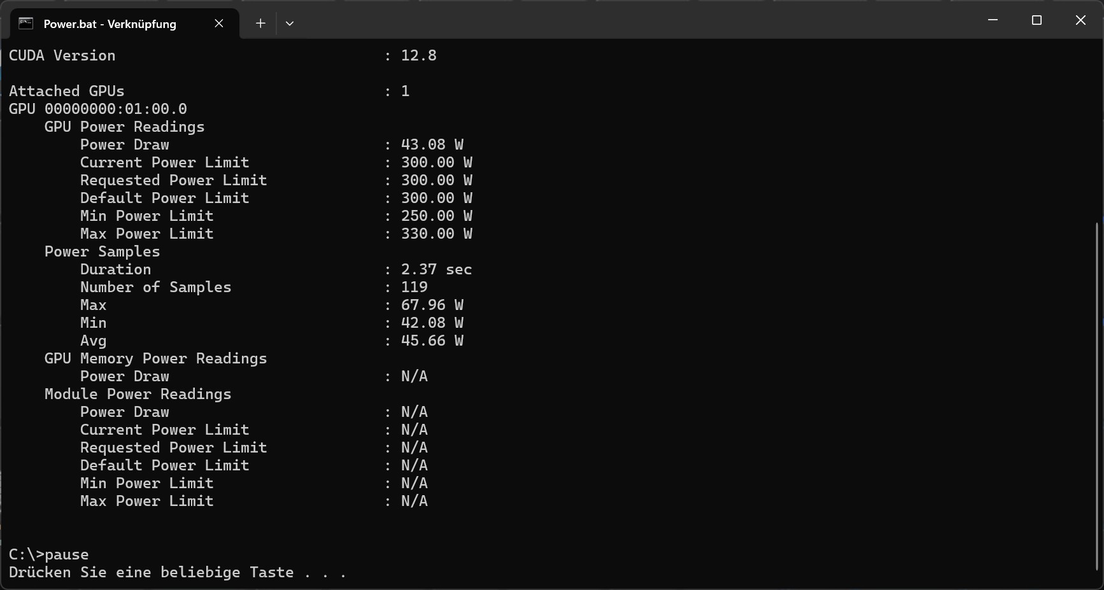The image size is (1104, 590).
Task: Click the GPU Memory Power Readings heading
Action: click(155, 358)
